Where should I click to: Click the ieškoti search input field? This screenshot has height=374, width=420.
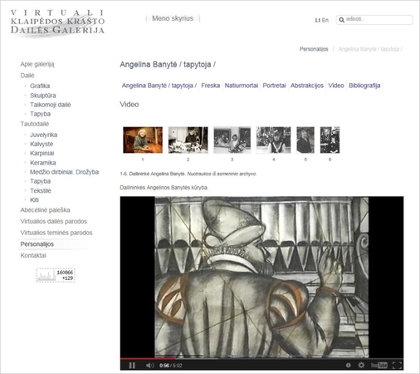pyautogui.click(x=378, y=20)
